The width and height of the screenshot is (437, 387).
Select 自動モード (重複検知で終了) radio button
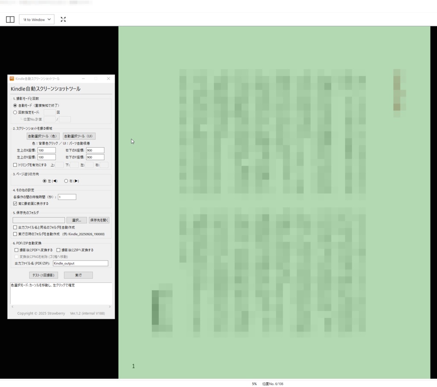(x=15, y=106)
